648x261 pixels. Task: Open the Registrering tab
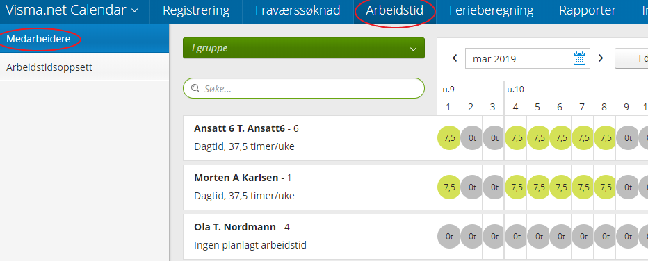196,10
